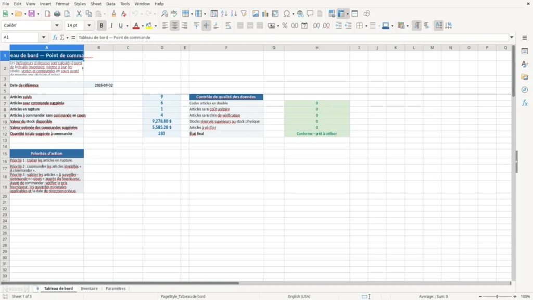
Task: Click the Sort Descending icon
Action: point(234,14)
